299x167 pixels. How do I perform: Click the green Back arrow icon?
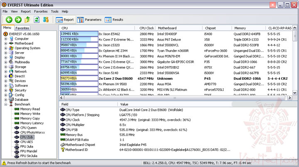[9, 19]
